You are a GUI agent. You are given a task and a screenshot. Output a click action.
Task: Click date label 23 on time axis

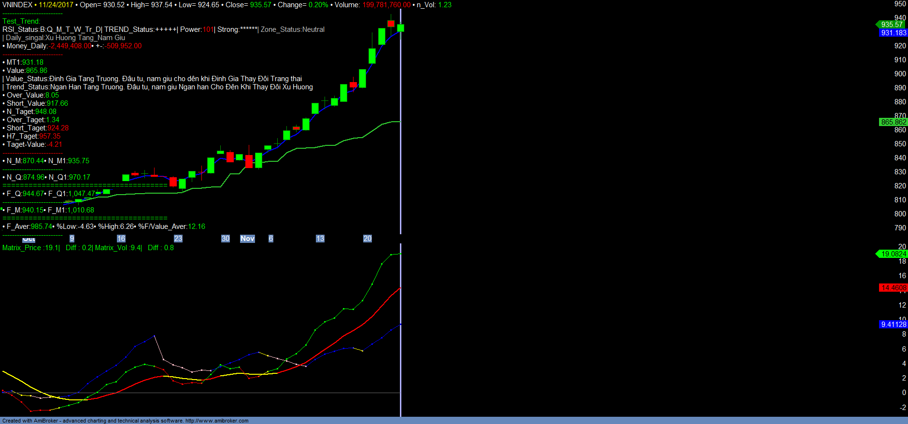(178, 239)
